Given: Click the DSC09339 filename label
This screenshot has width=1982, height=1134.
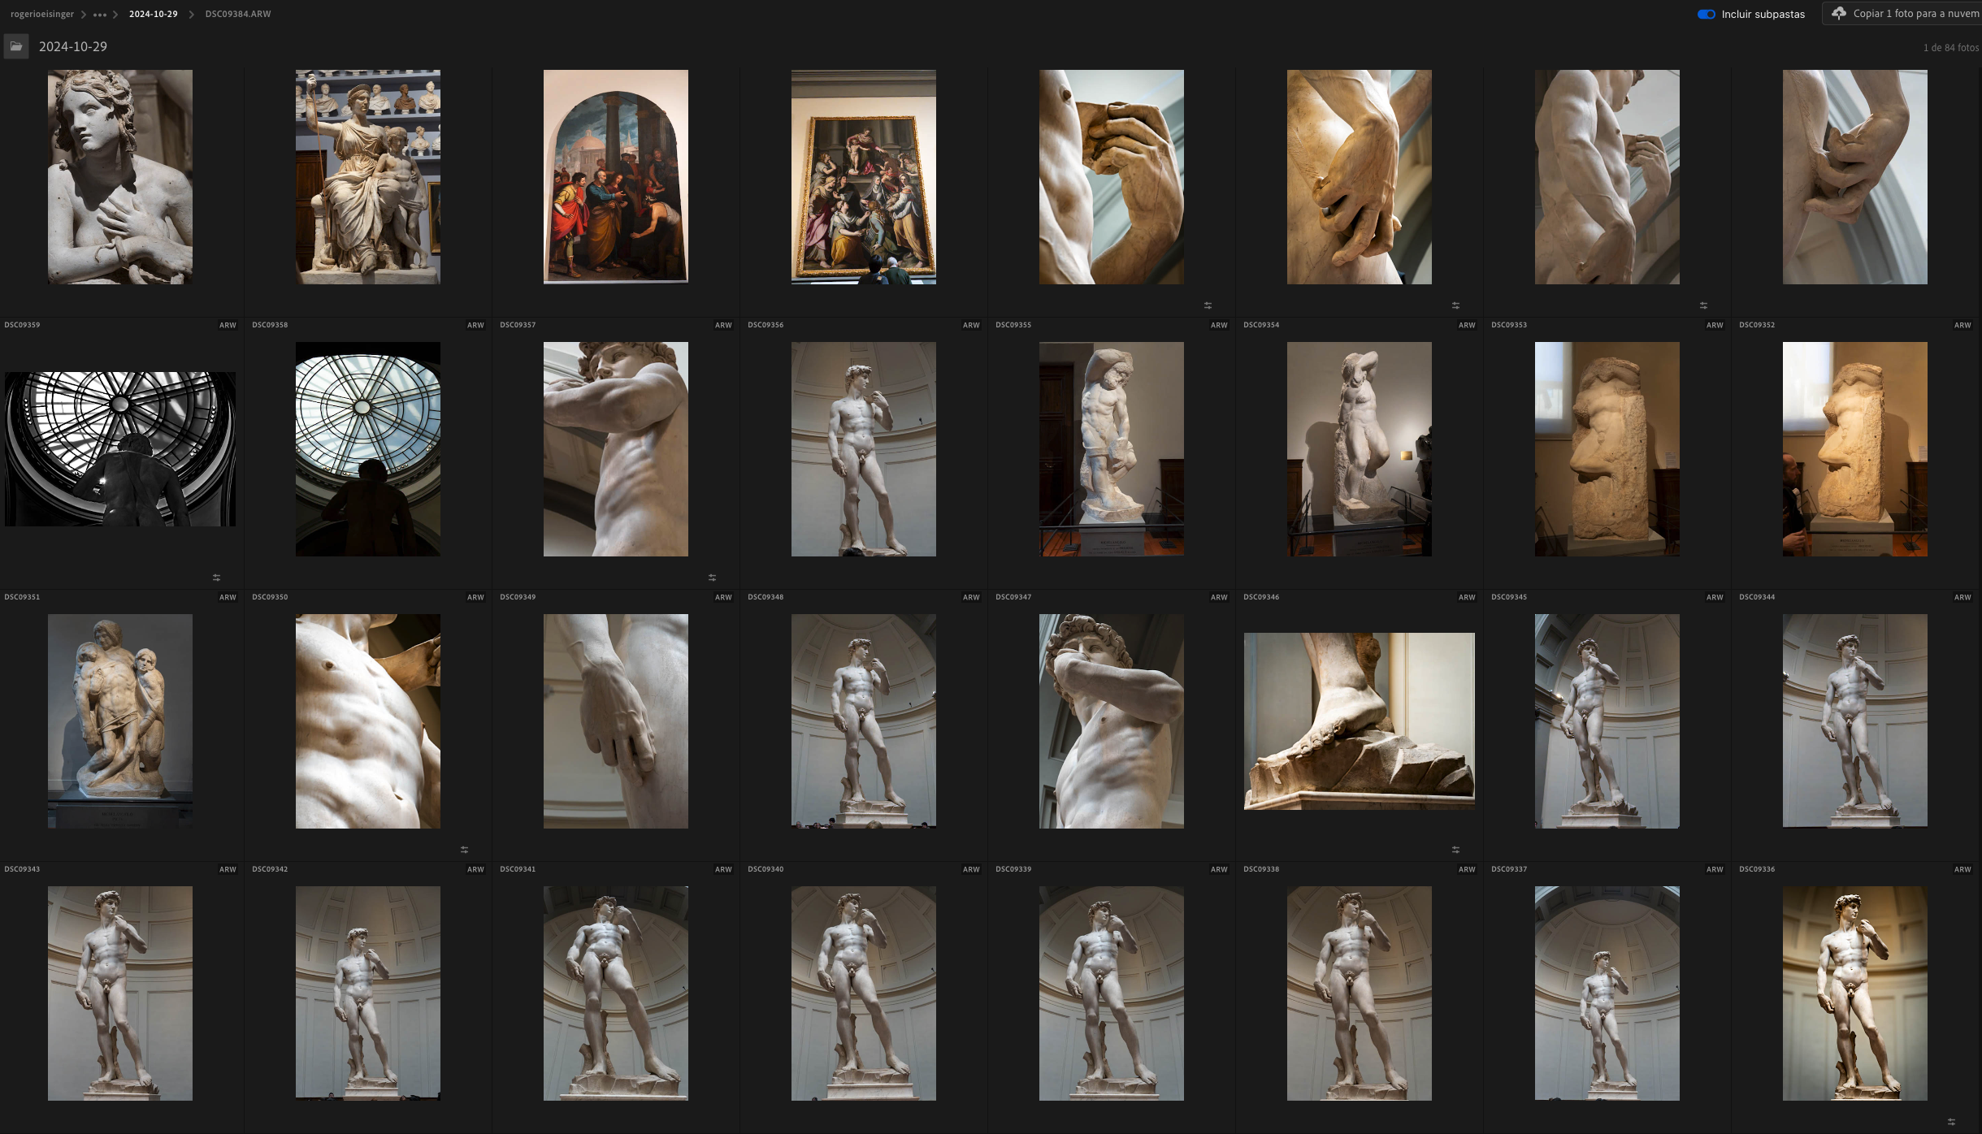Looking at the screenshot, I should [x=1013, y=869].
